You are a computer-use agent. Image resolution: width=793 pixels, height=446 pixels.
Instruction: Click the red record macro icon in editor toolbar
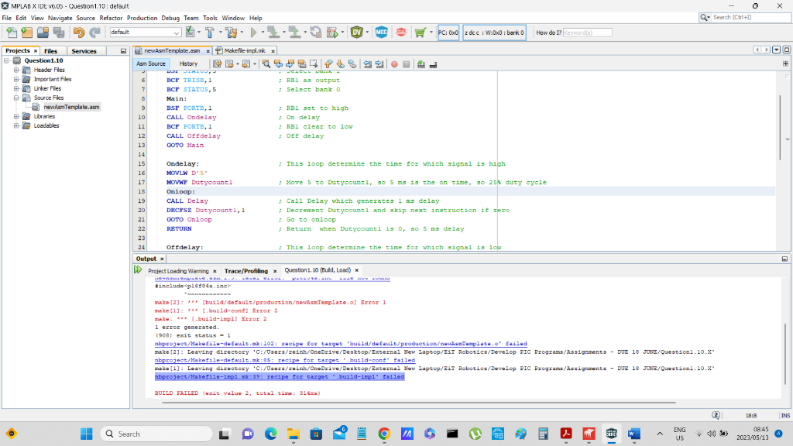click(394, 63)
